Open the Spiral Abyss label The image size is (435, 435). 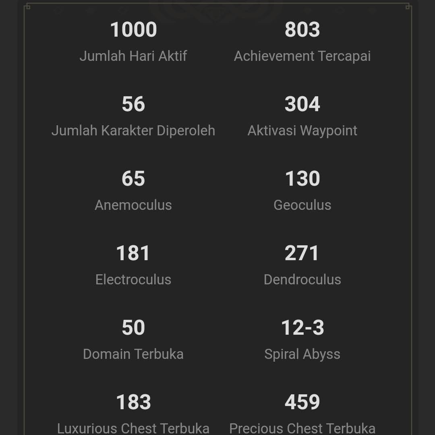pos(302,354)
